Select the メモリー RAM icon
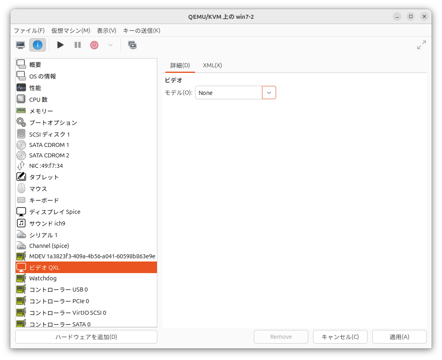This screenshot has width=442, height=360. pos(21,111)
